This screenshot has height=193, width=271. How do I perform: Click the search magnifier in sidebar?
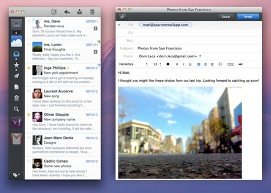(x=16, y=109)
